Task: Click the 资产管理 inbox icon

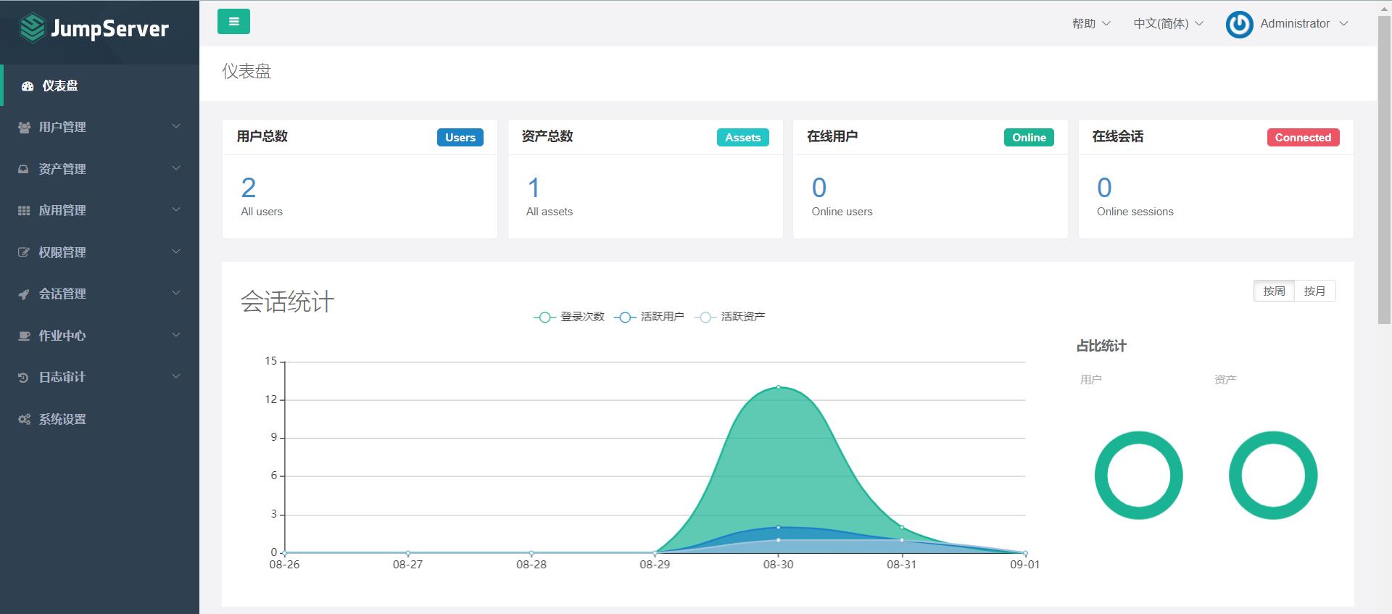Action: click(x=24, y=170)
